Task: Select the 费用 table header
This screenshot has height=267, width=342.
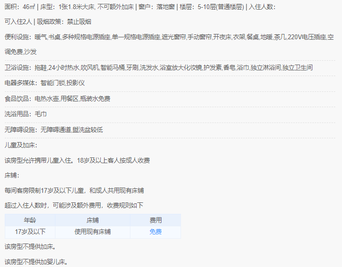Action: pos(155,220)
